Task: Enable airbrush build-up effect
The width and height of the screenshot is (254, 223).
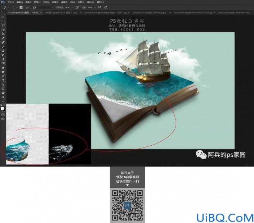Action: 99,7
